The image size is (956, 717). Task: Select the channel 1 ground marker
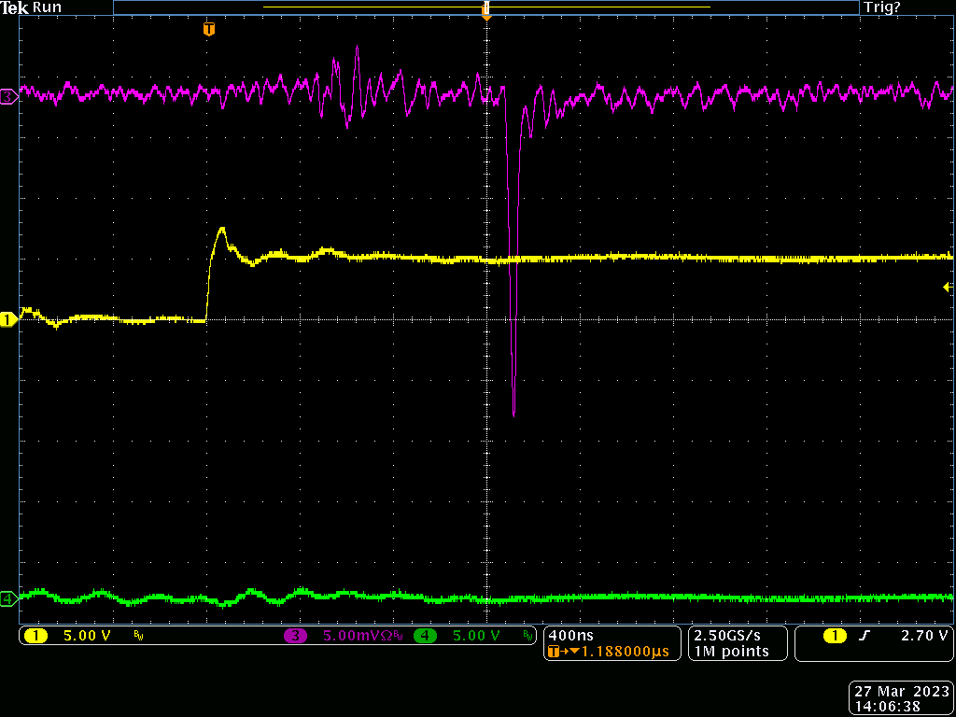(8, 319)
